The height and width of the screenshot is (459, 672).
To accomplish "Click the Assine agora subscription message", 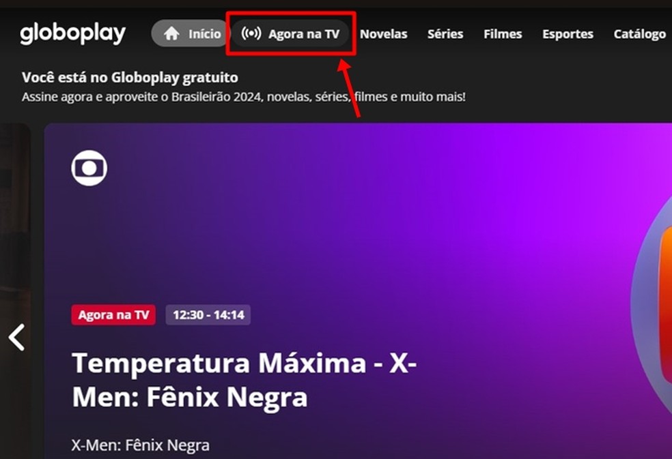I will pos(243,97).
